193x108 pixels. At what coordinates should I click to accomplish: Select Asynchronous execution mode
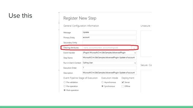coord(103,82)
